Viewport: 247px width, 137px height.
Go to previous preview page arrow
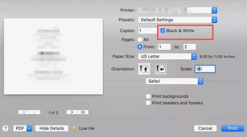click(35, 112)
